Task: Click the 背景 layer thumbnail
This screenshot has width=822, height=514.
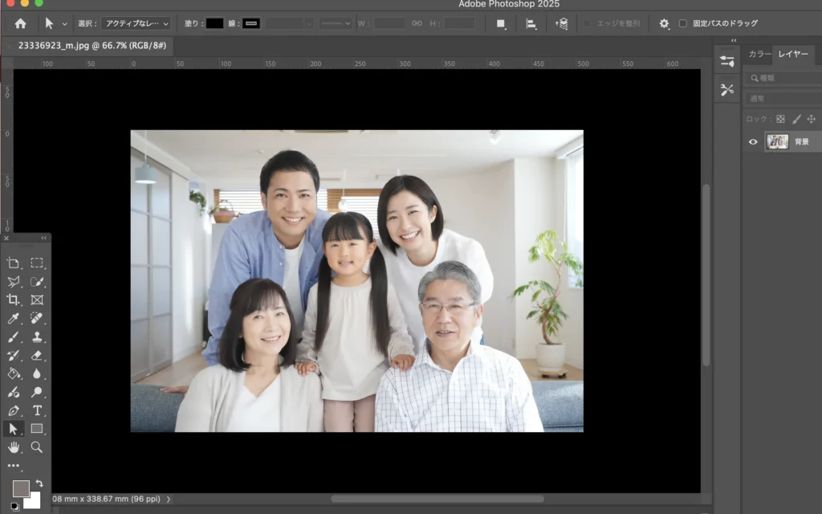Action: 777,142
